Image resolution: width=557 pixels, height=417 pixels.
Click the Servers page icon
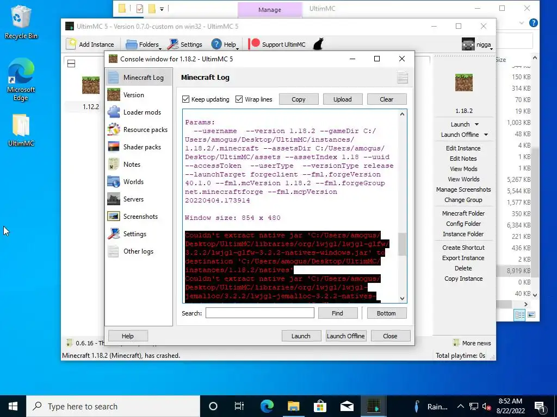click(114, 199)
